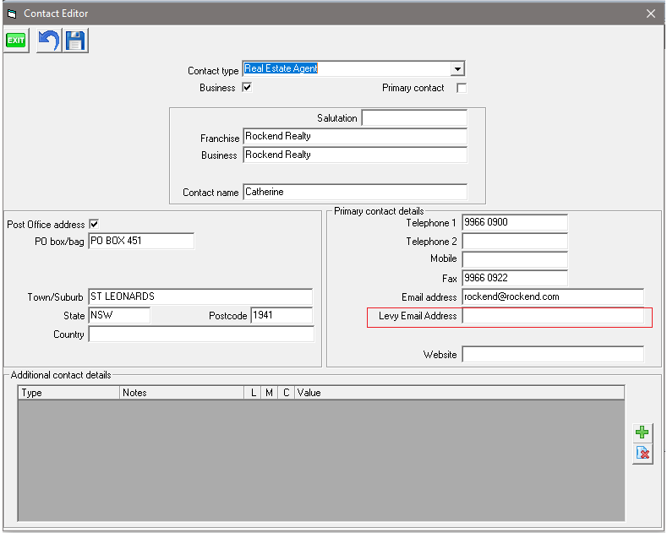Viewport: 667px width, 533px height.
Task: Click the blue undo arrow icon
Action: [x=48, y=40]
